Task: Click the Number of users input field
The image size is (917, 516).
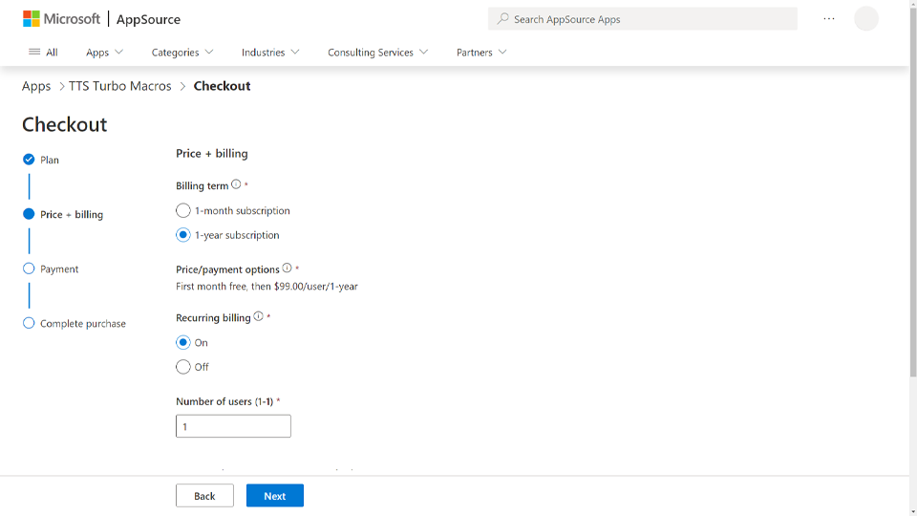Action: pyautogui.click(x=233, y=426)
